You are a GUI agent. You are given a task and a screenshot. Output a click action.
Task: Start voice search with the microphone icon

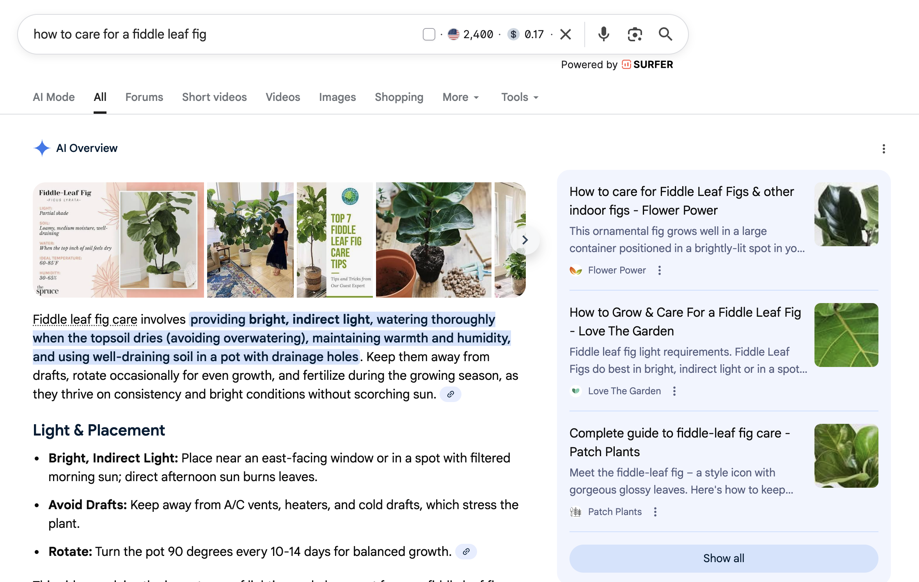coord(604,34)
